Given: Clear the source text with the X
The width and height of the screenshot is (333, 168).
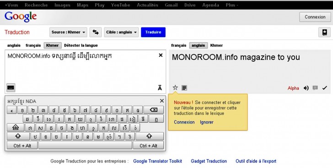Looking at the screenshot, I should tap(161, 55).
